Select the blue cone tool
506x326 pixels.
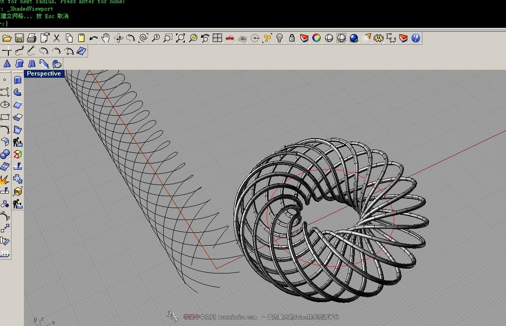point(7,64)
